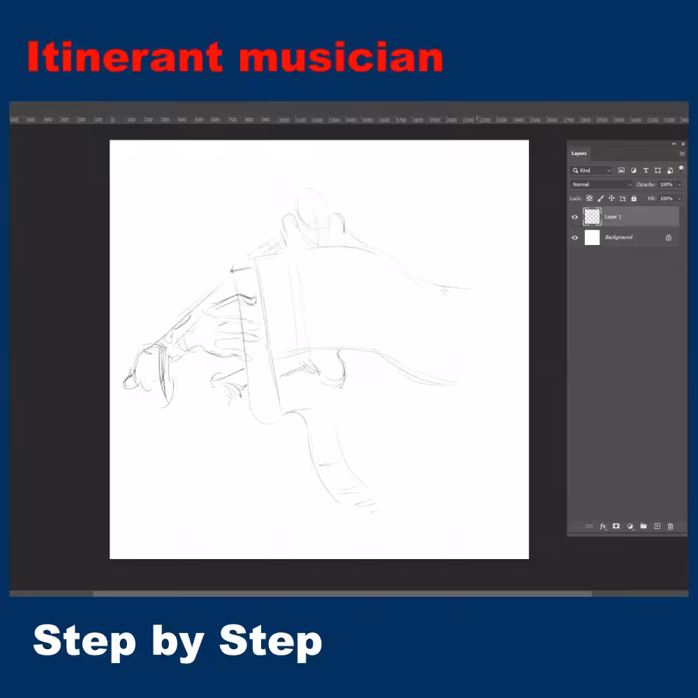This screenshot has width=698, height=698.
Task: Close the Layers panel
Action: coord(683,144)
